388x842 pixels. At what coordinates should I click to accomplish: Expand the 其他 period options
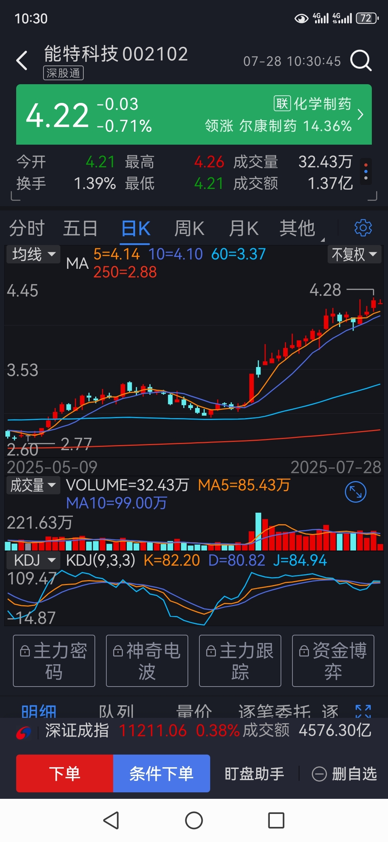tap(301, 228)
